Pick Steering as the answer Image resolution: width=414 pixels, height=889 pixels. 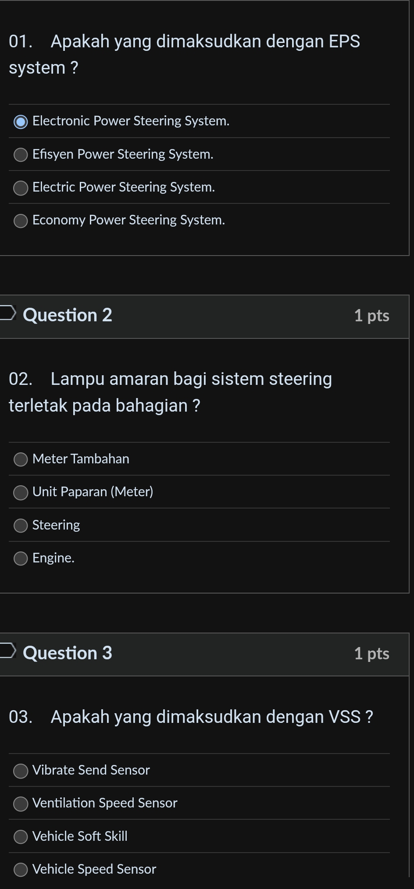tap(21, 526)
